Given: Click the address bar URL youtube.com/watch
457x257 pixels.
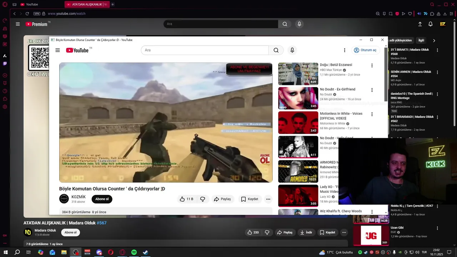Looking at the screenshot, I should pos(66,14).
